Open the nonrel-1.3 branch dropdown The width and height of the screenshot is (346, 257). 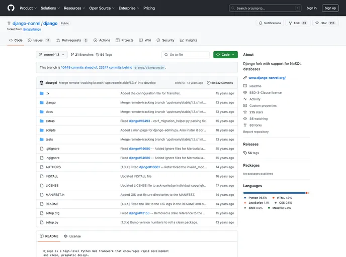coord(52,55)
